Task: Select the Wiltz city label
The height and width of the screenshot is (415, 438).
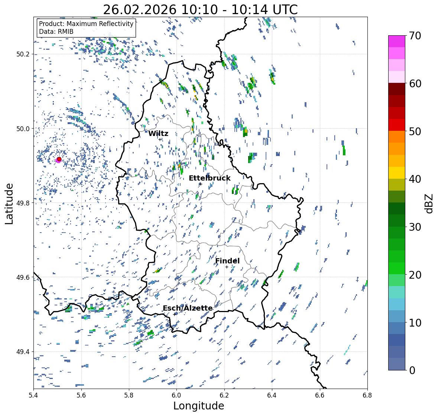Action: (158, 133)
